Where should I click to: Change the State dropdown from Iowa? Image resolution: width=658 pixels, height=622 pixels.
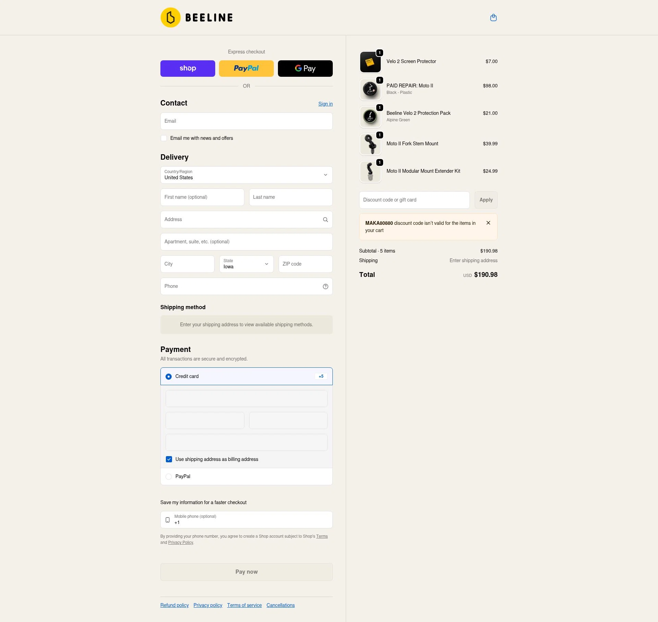246,264
